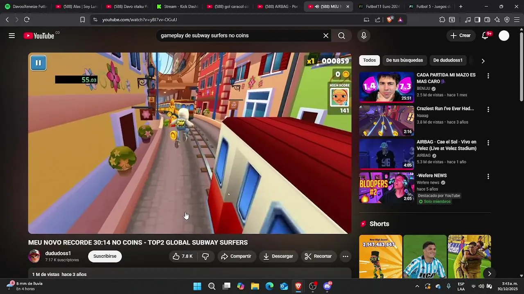This screenshot has height=294, width=524.
Task: Download the video via Descargar
Action: [278, 256]
